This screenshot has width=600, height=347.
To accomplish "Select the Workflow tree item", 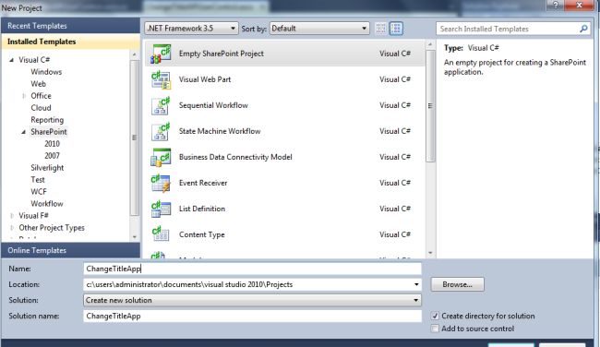I will coord(47,204).
